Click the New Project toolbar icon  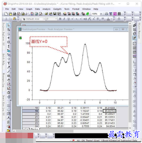tap(6, 14)
